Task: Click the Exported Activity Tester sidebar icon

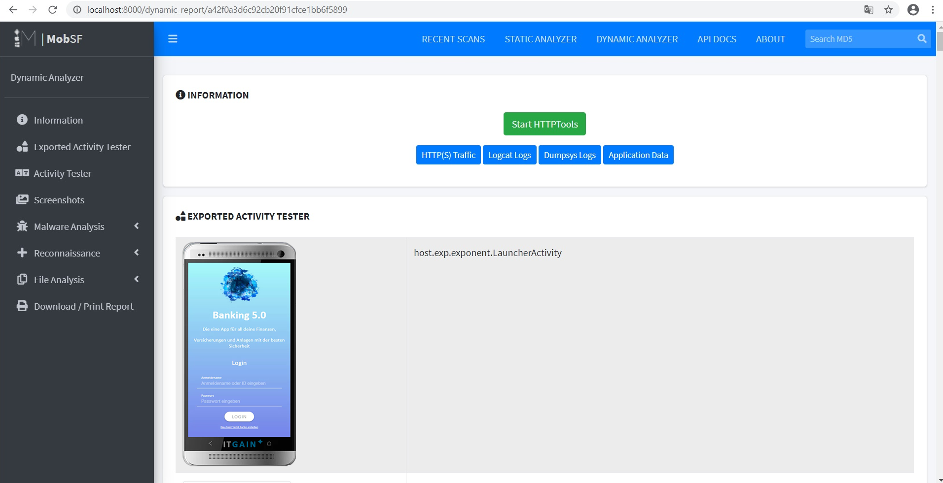Action: click(22, 146)
